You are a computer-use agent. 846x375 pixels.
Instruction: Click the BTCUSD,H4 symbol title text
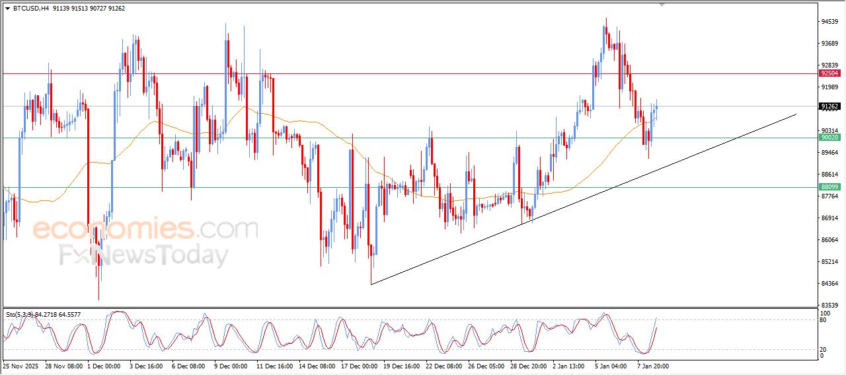point(30,9)
